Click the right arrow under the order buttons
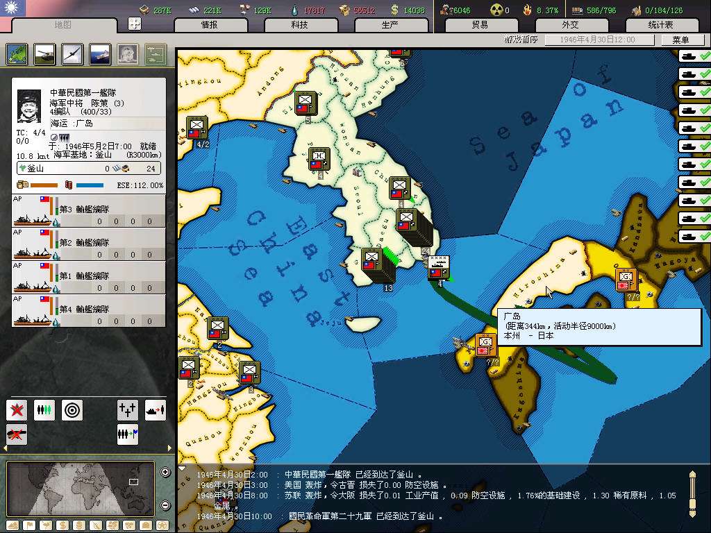Image resolution: width=711 pixels, height=533 pixels. click(x=169, y=448)
